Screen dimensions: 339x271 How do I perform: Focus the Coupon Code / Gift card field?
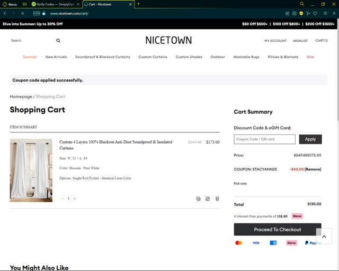click(264, 139)
